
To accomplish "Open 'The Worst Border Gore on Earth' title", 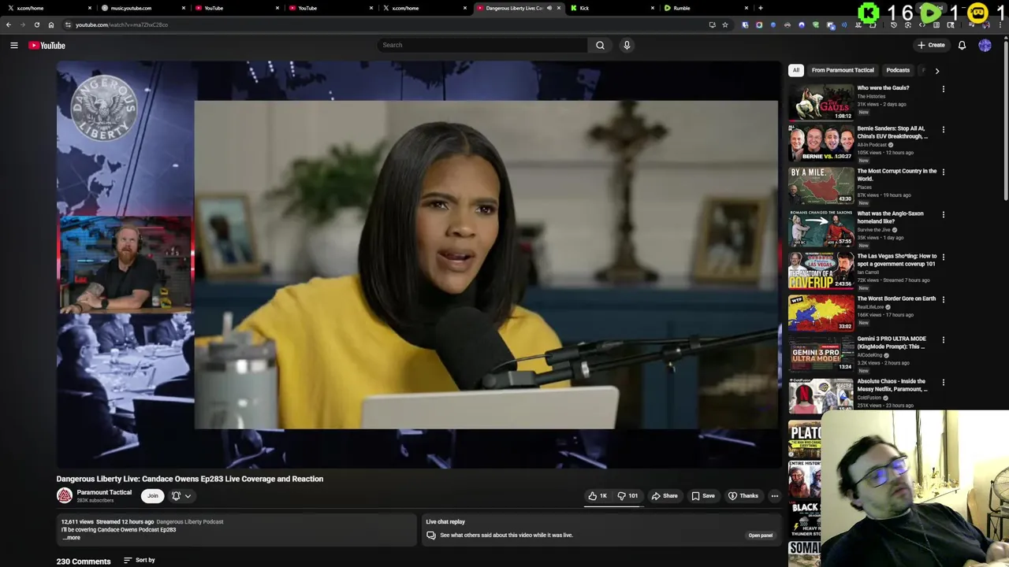I will click(x=896, y=298).
